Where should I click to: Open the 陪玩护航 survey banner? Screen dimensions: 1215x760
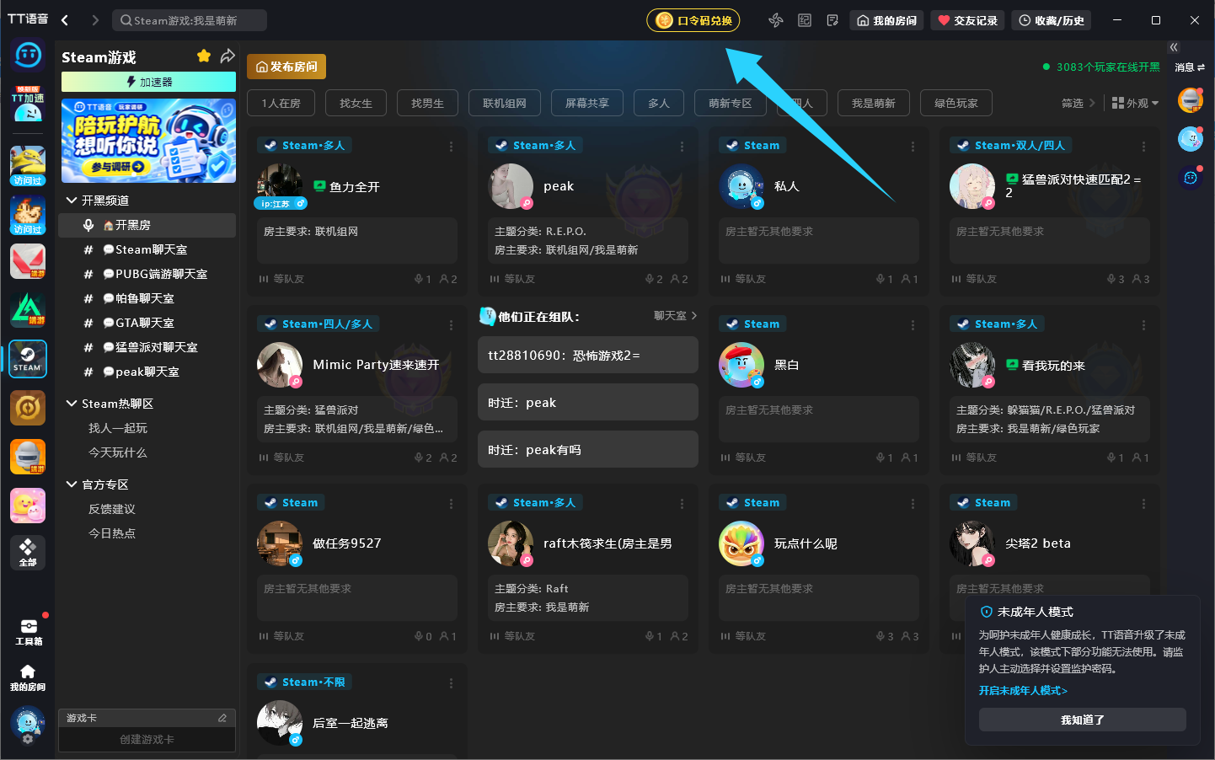tap(148, 141)
